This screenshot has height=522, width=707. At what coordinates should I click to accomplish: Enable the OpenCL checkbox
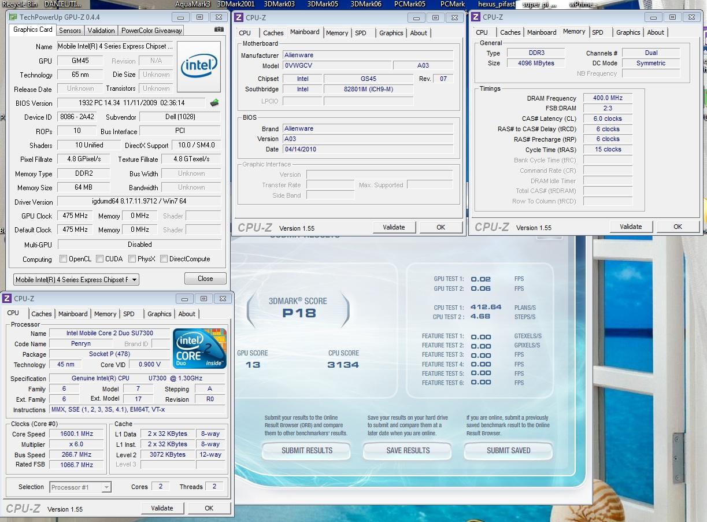pyautogui.click(x=63, y=259)
